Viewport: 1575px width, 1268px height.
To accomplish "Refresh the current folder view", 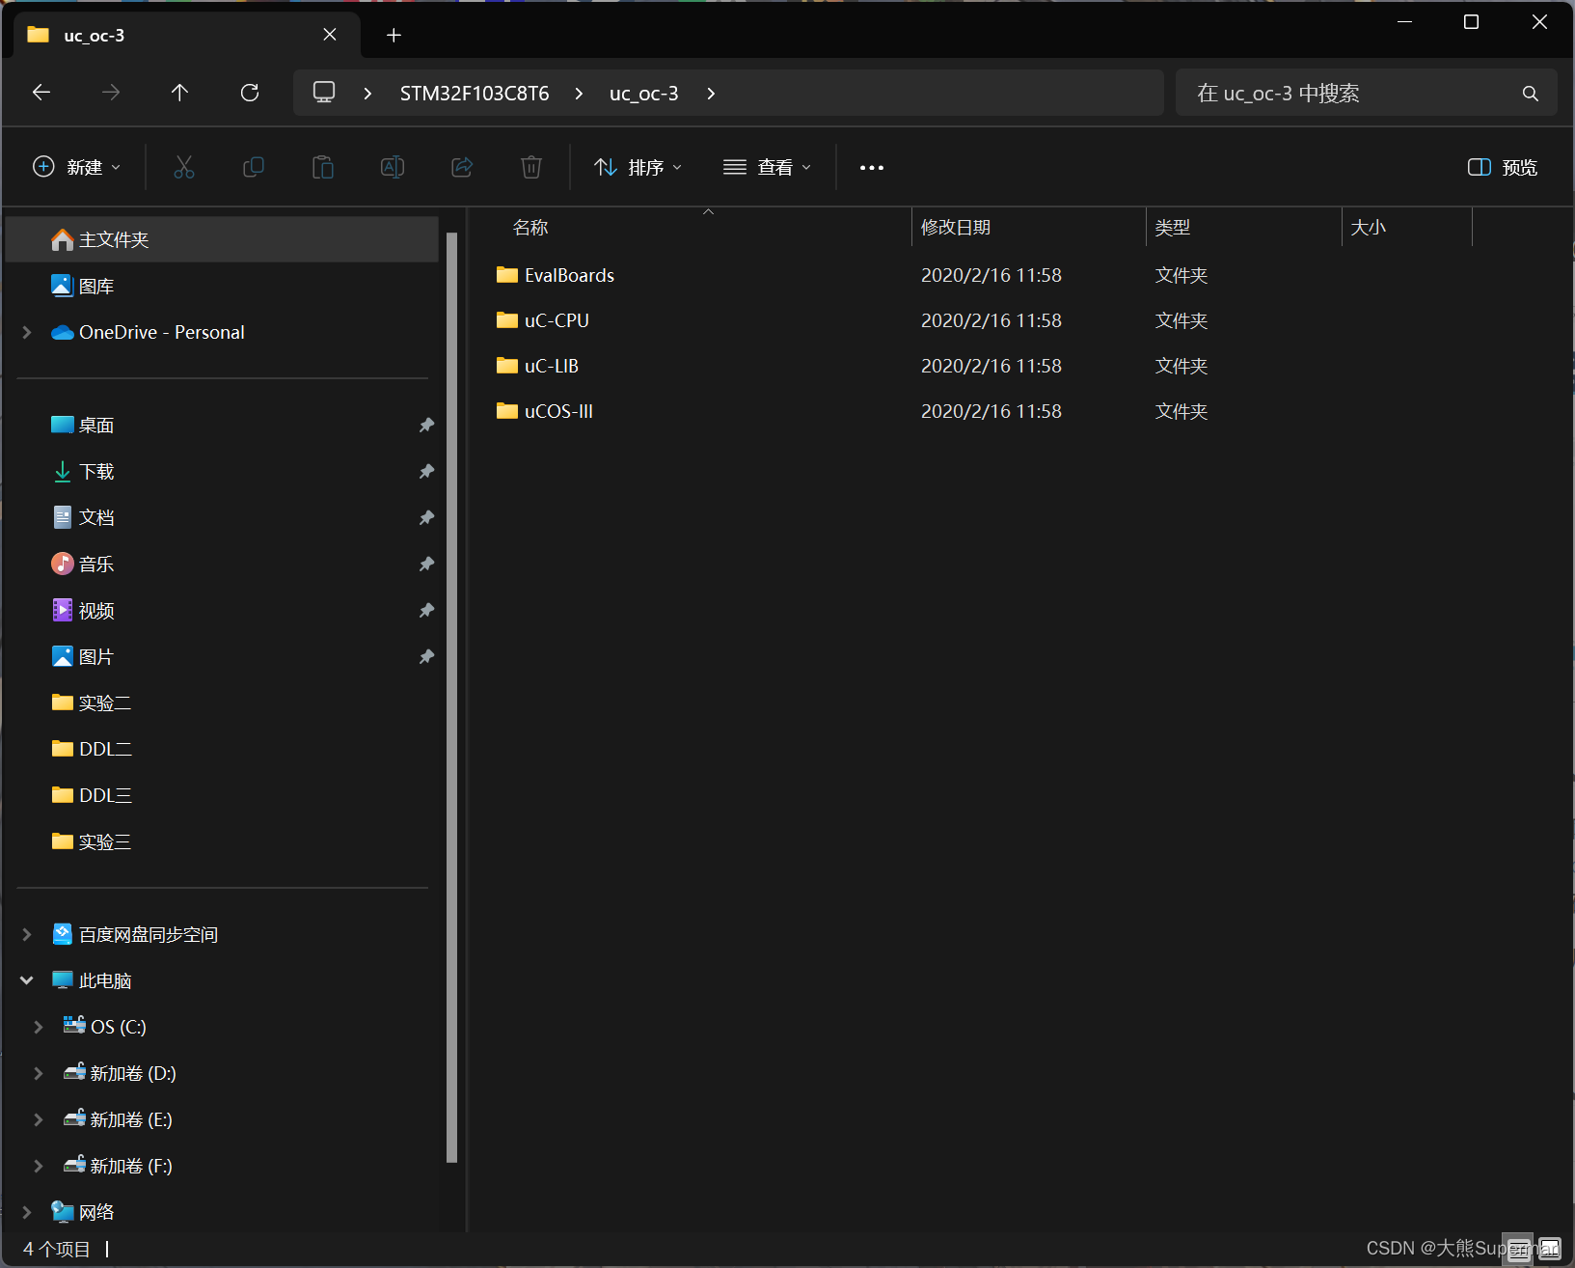I will coord(250,93).
